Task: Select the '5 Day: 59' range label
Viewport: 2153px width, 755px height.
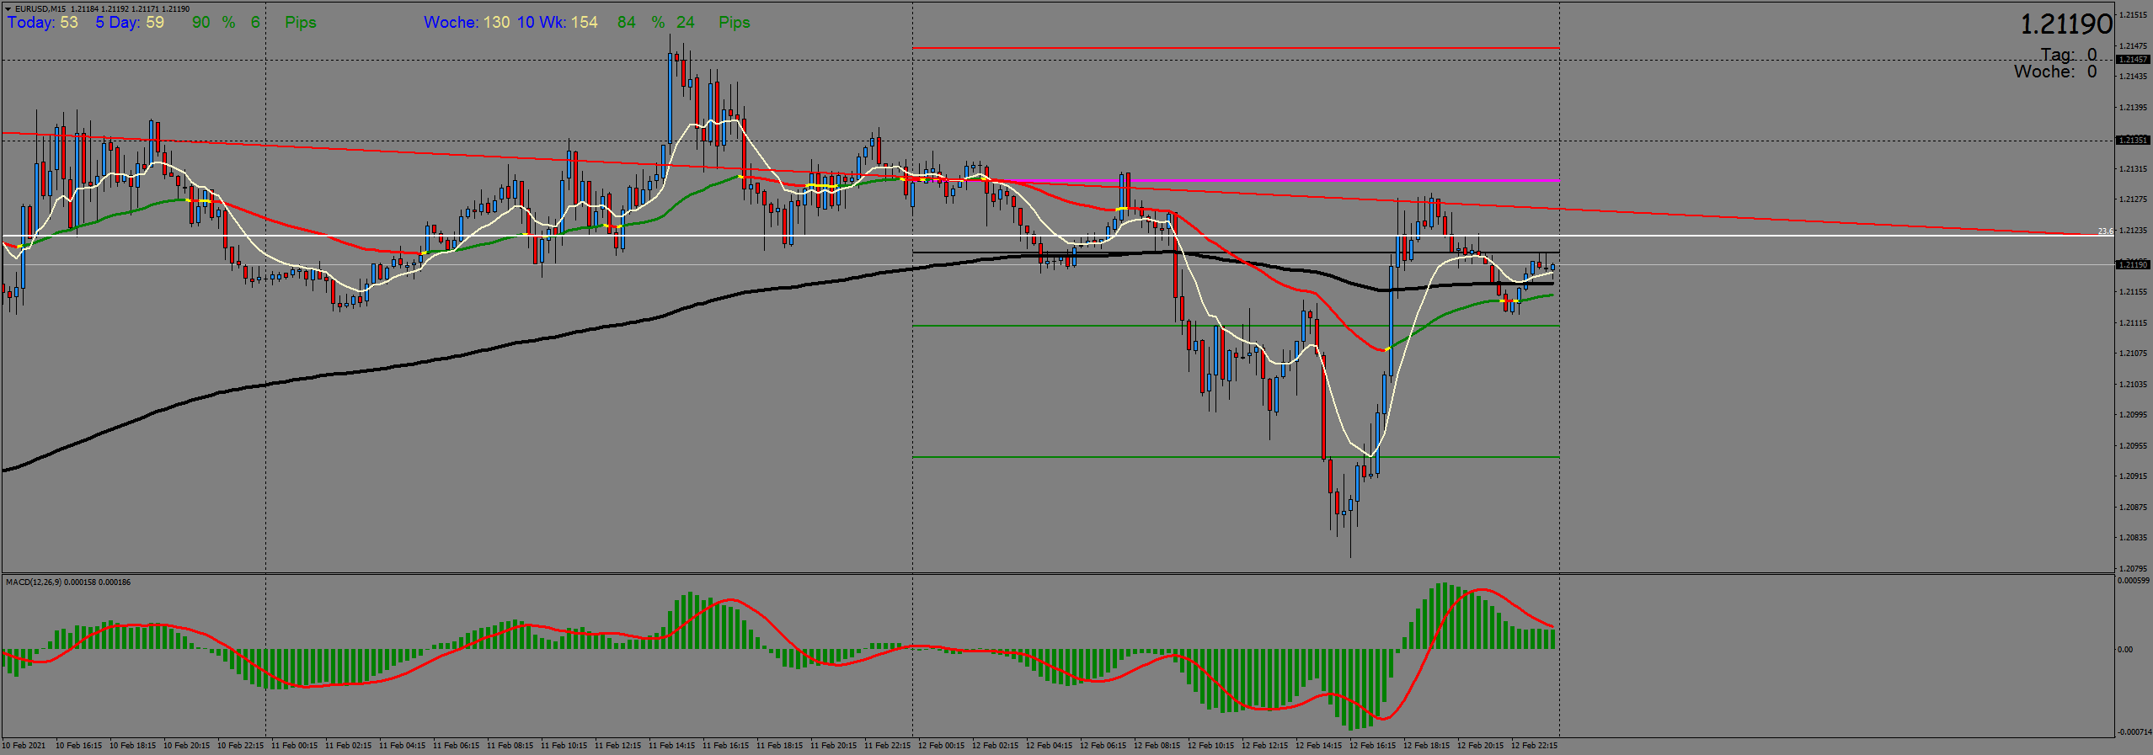Action: coord(130,23)
